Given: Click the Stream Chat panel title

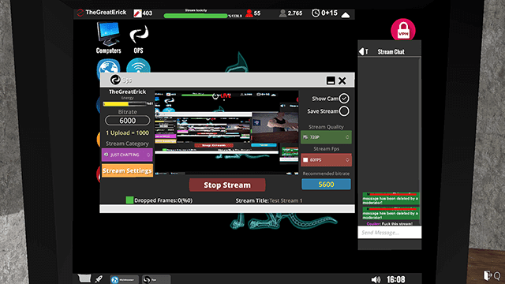Looking at the screenshot, I should pyautogui.click(x=391, y=51).
